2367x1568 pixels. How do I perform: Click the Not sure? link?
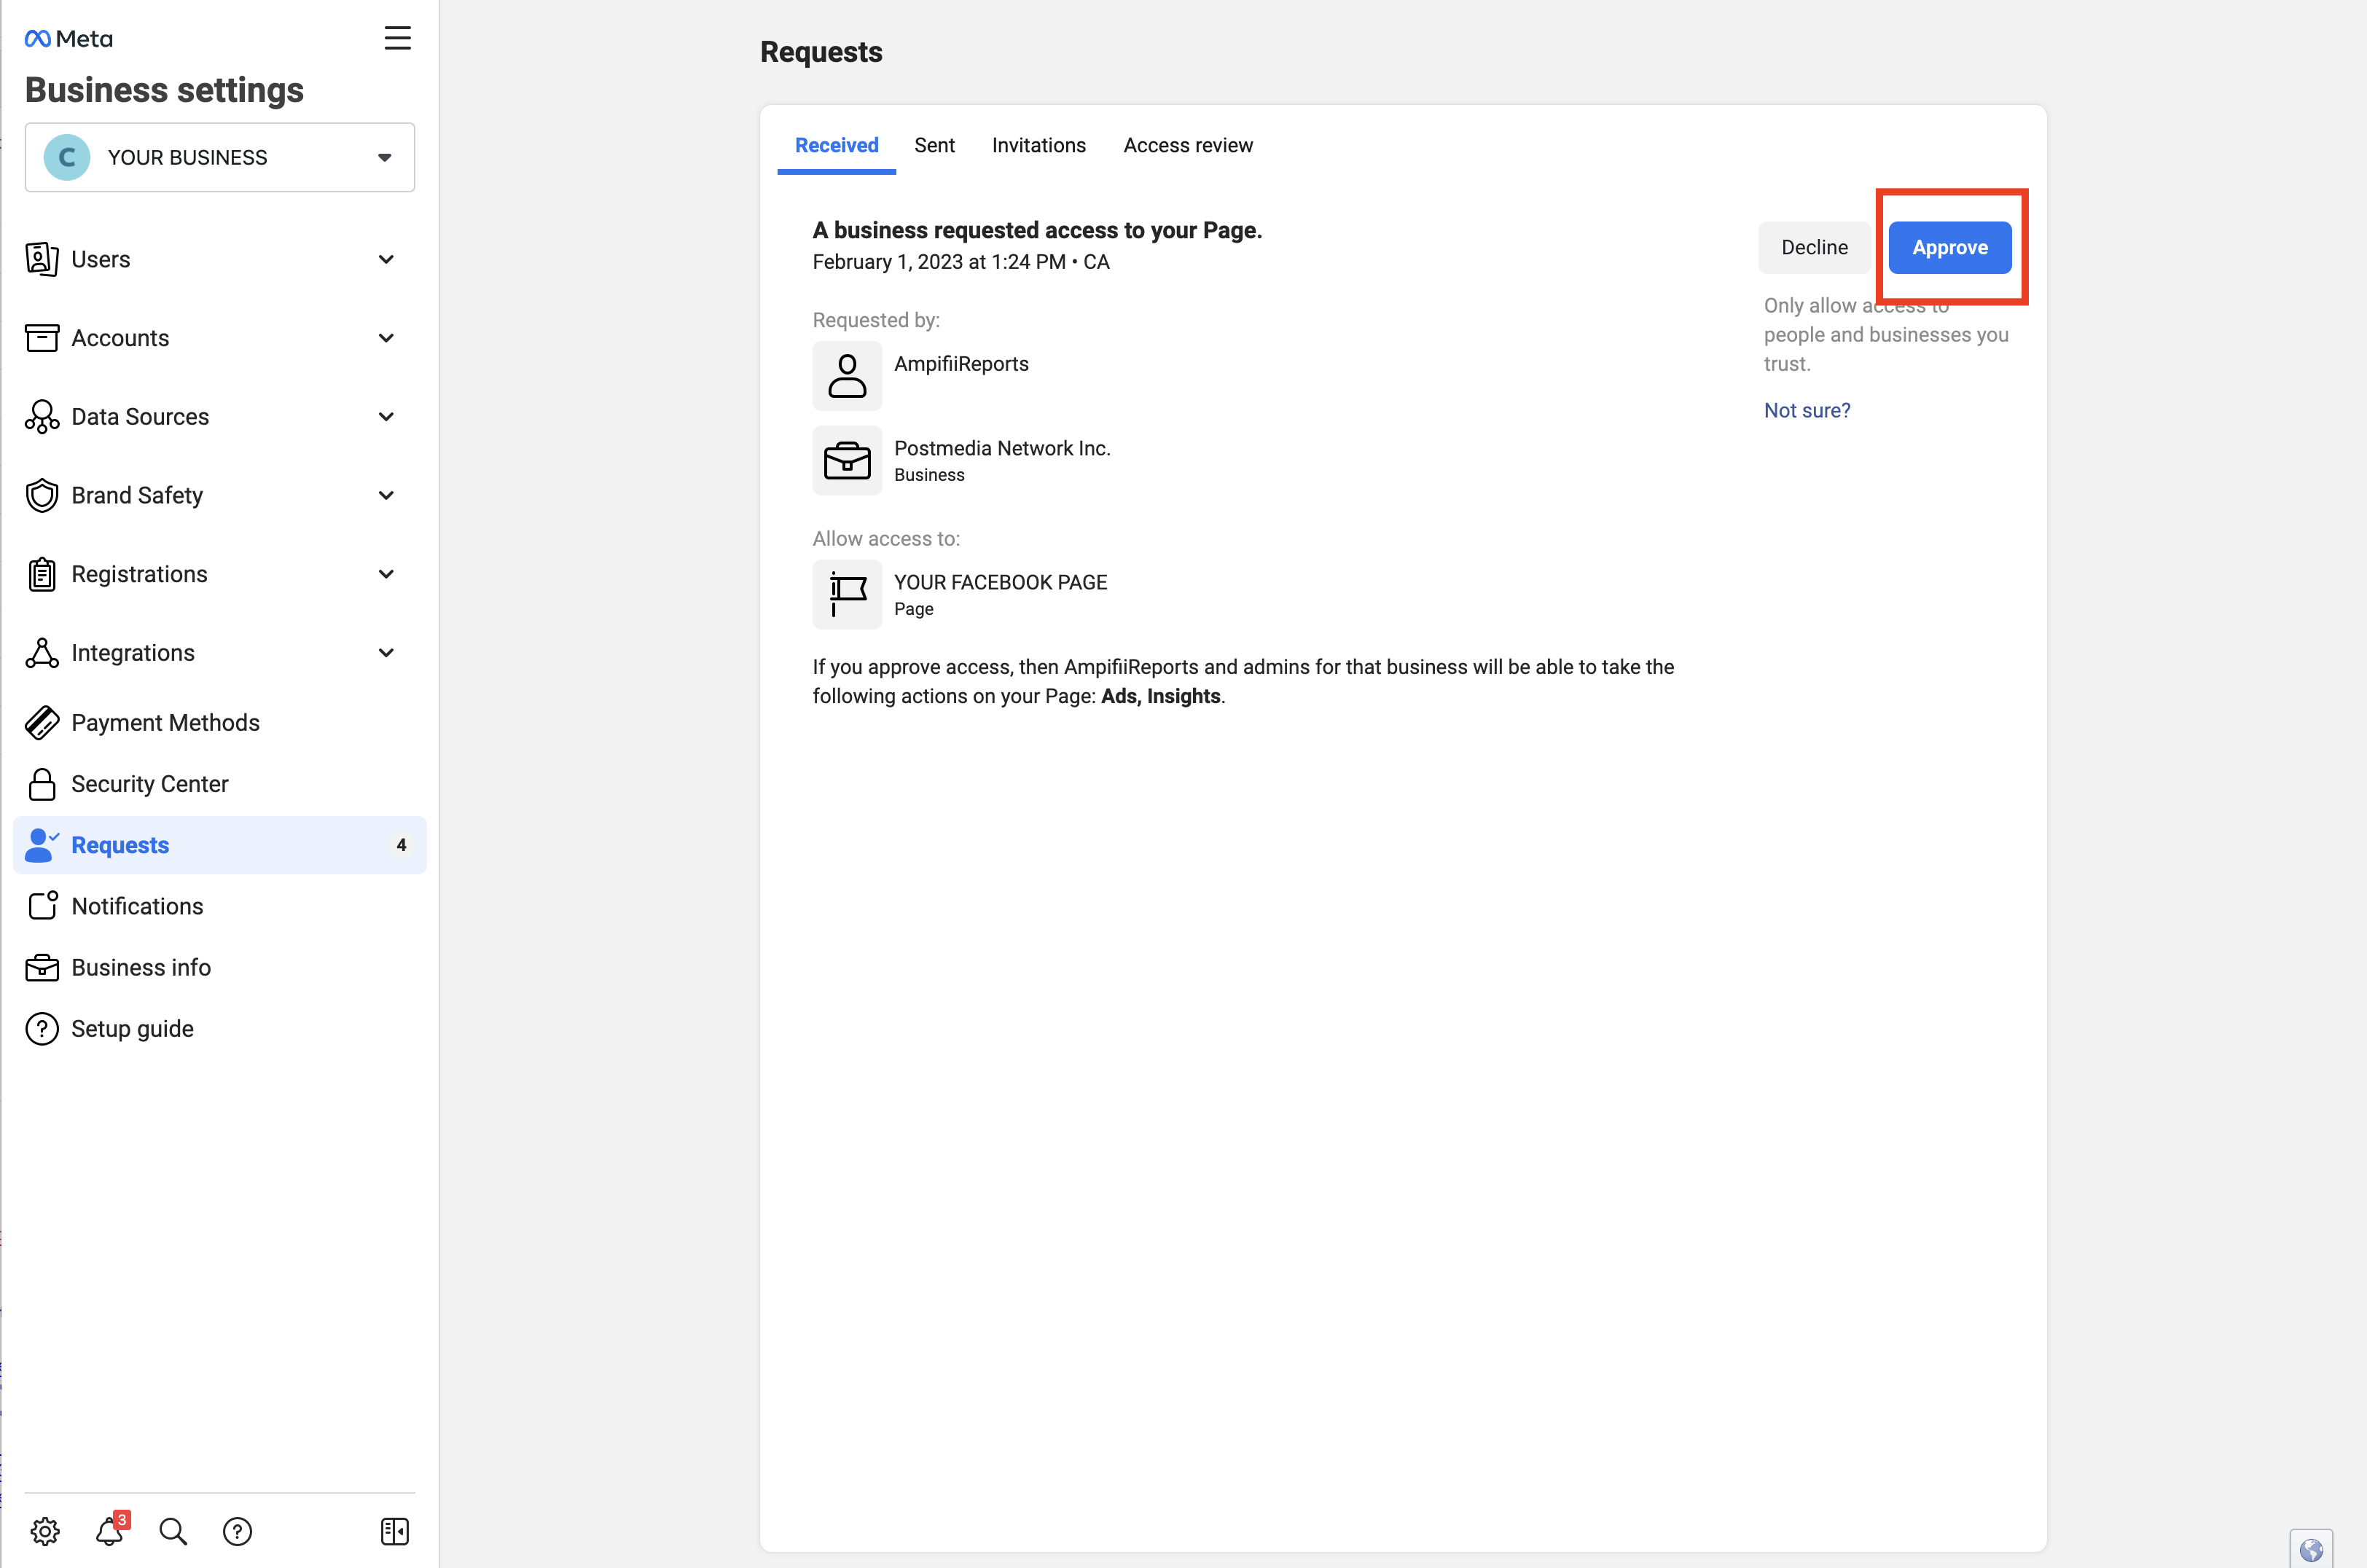coord(1807,410)
